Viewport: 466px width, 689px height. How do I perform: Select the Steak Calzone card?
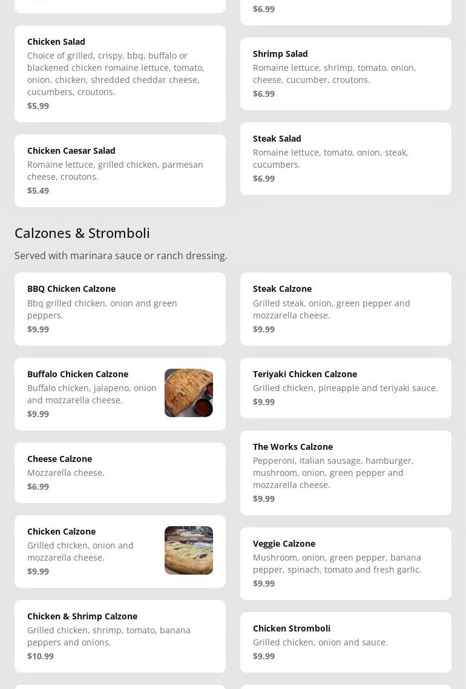(346, 309)
